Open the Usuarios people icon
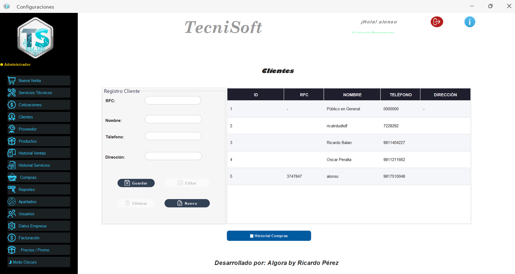Viewport: 515px width, 274px height. pos(12,214)
